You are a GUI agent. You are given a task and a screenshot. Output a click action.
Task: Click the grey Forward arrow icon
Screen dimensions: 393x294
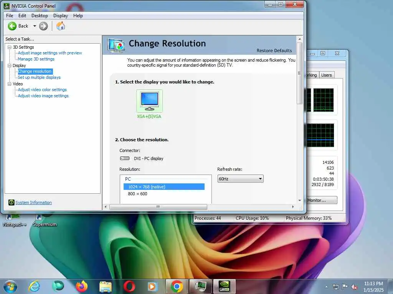[x=43, y=26]
